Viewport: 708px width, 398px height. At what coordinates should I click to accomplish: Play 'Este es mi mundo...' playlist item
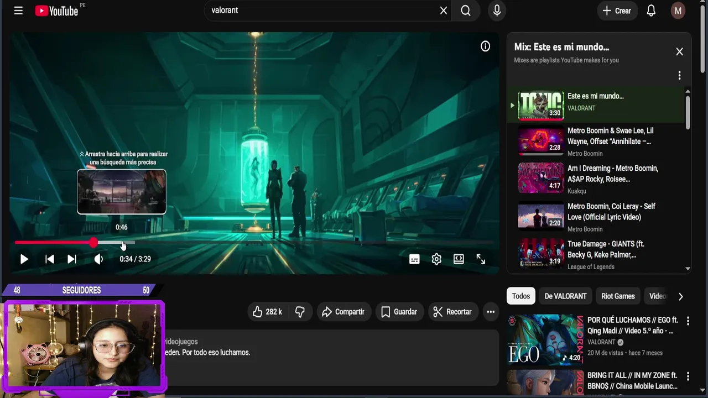pyautogui.click(x=596, y=104)
